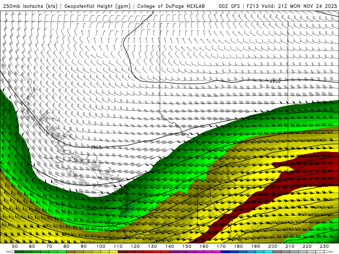Click the 230 value on the color scale

point(324,246)
